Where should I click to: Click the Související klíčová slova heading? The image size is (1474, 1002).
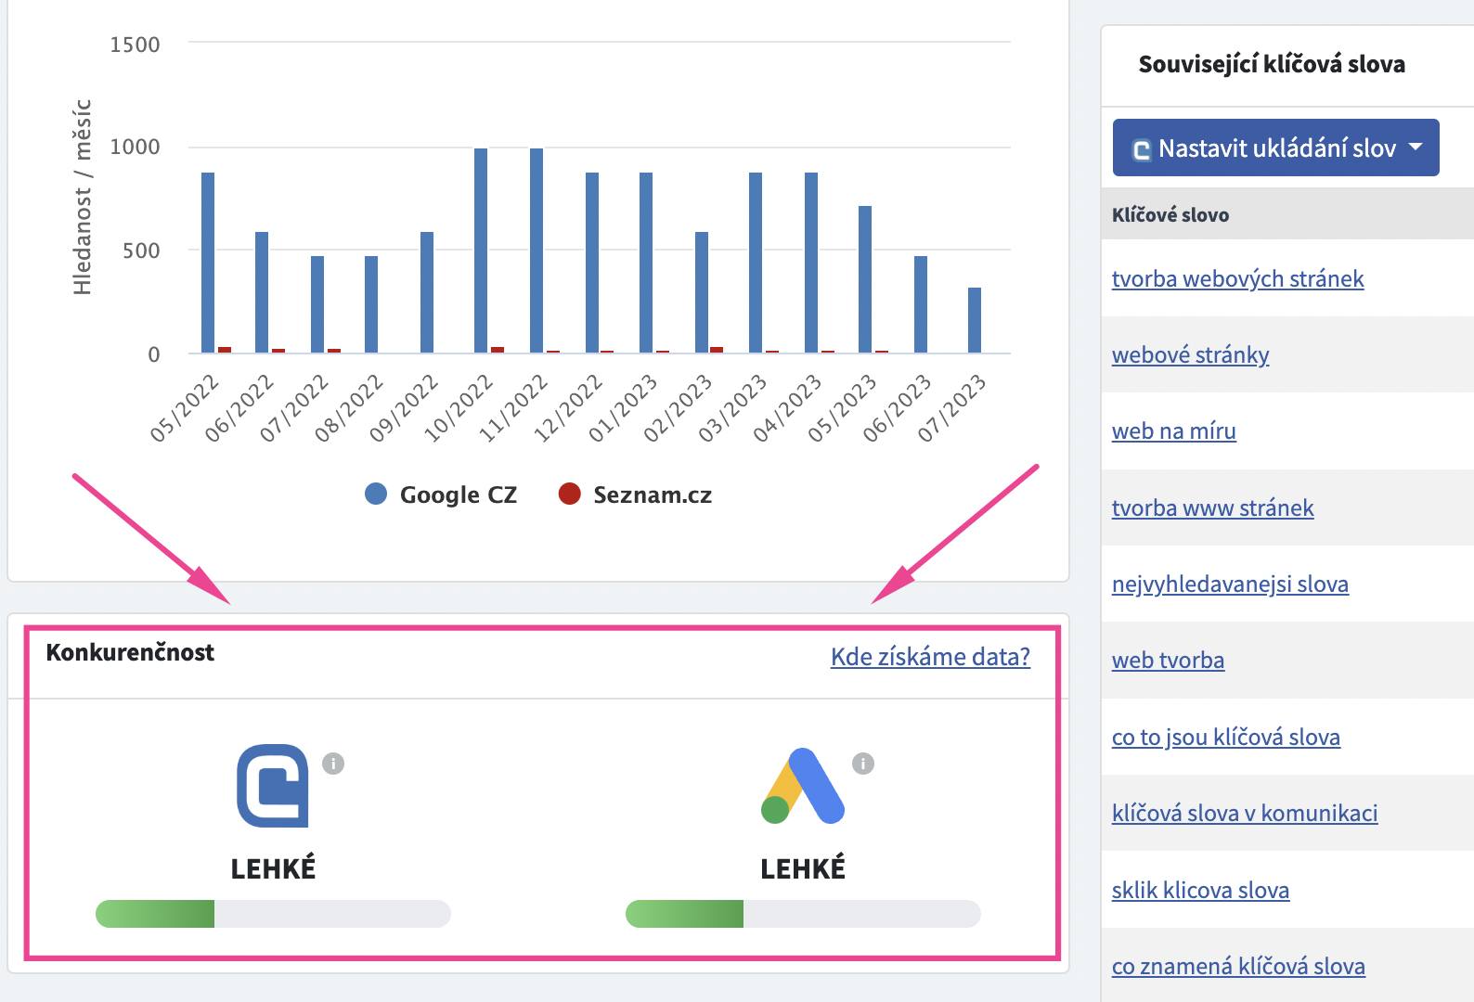(x=1272, y=64)
